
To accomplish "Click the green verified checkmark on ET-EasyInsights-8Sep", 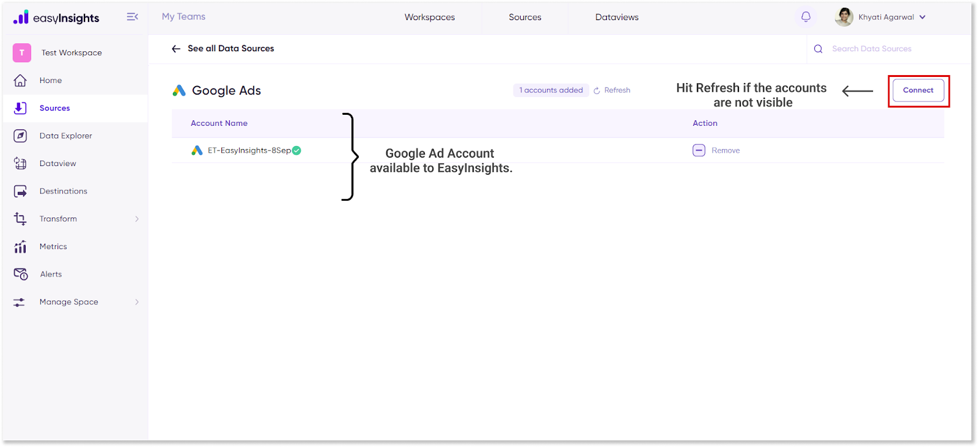I will pos(296,150).
